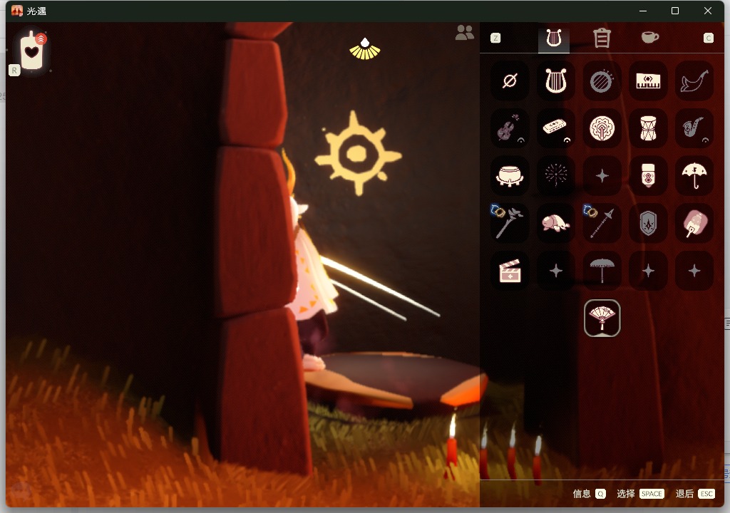The image size is (730, 513).
Task: Click the C key next-tab hint
Action: click(x=708, y=38)
